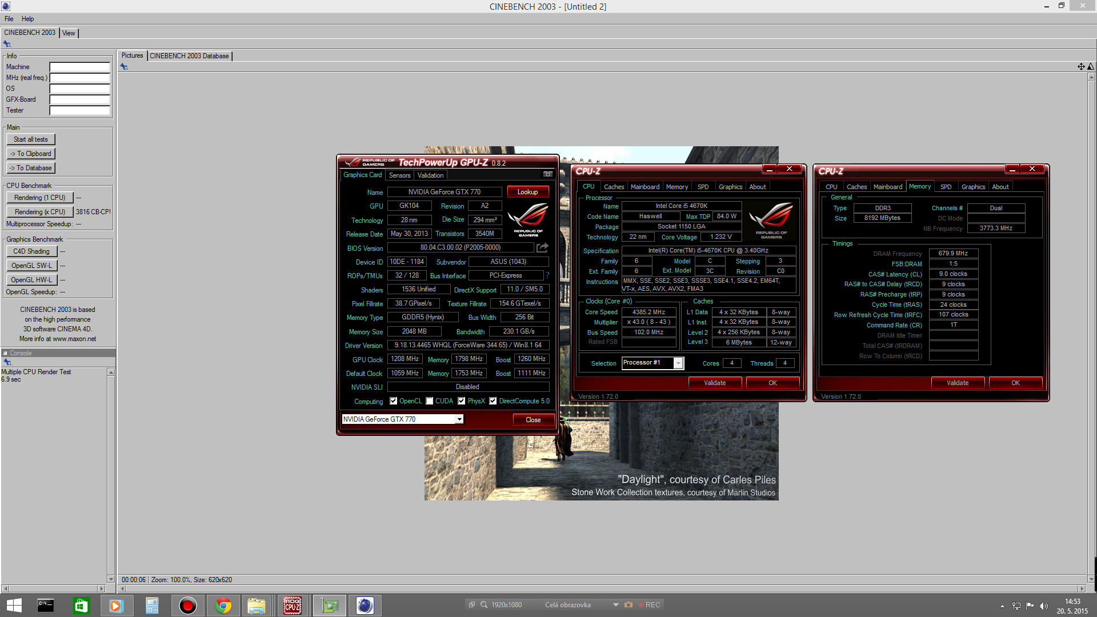Open the media player taskbar icon
The height and width of the screenshot is (617, 1097).
click(117, 606)
